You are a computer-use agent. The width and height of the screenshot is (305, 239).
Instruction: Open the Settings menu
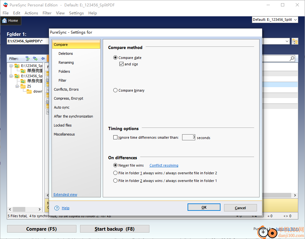(x=76, y=13)
